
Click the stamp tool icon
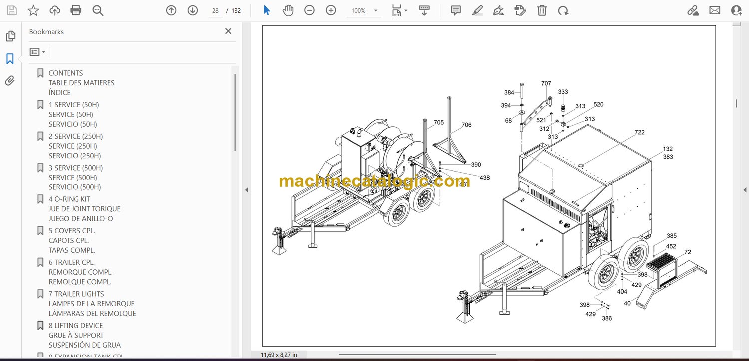520,10
